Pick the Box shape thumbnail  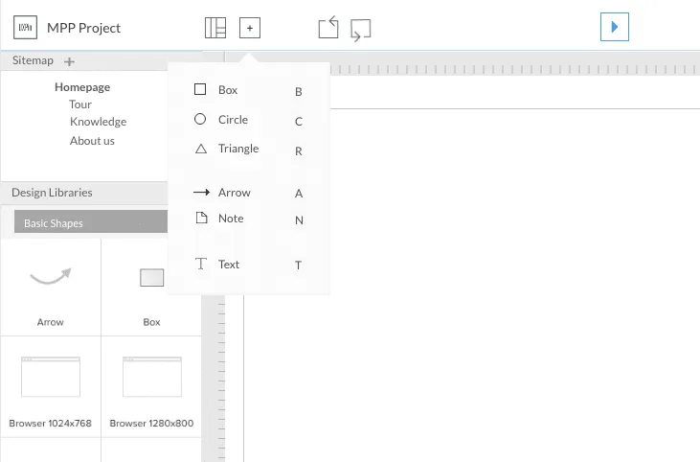point(152,277)
